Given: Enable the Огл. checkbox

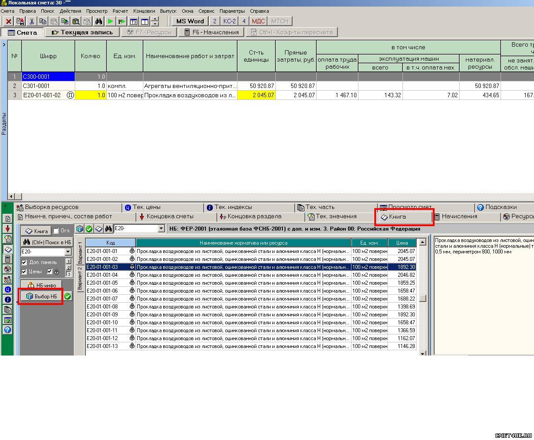Looking at the screenshot, I should 56,231.
